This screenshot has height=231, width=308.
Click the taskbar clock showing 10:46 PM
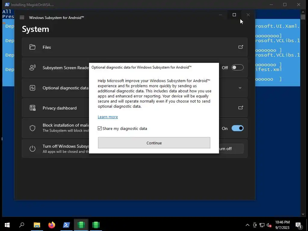(x=282, y=225)
